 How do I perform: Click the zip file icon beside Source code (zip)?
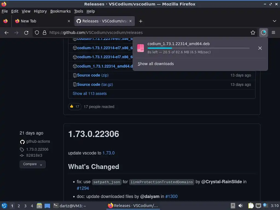tap(75, 75)
